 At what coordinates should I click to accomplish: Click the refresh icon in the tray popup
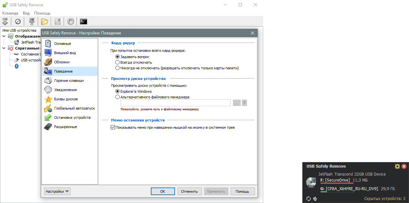(308, 198)
